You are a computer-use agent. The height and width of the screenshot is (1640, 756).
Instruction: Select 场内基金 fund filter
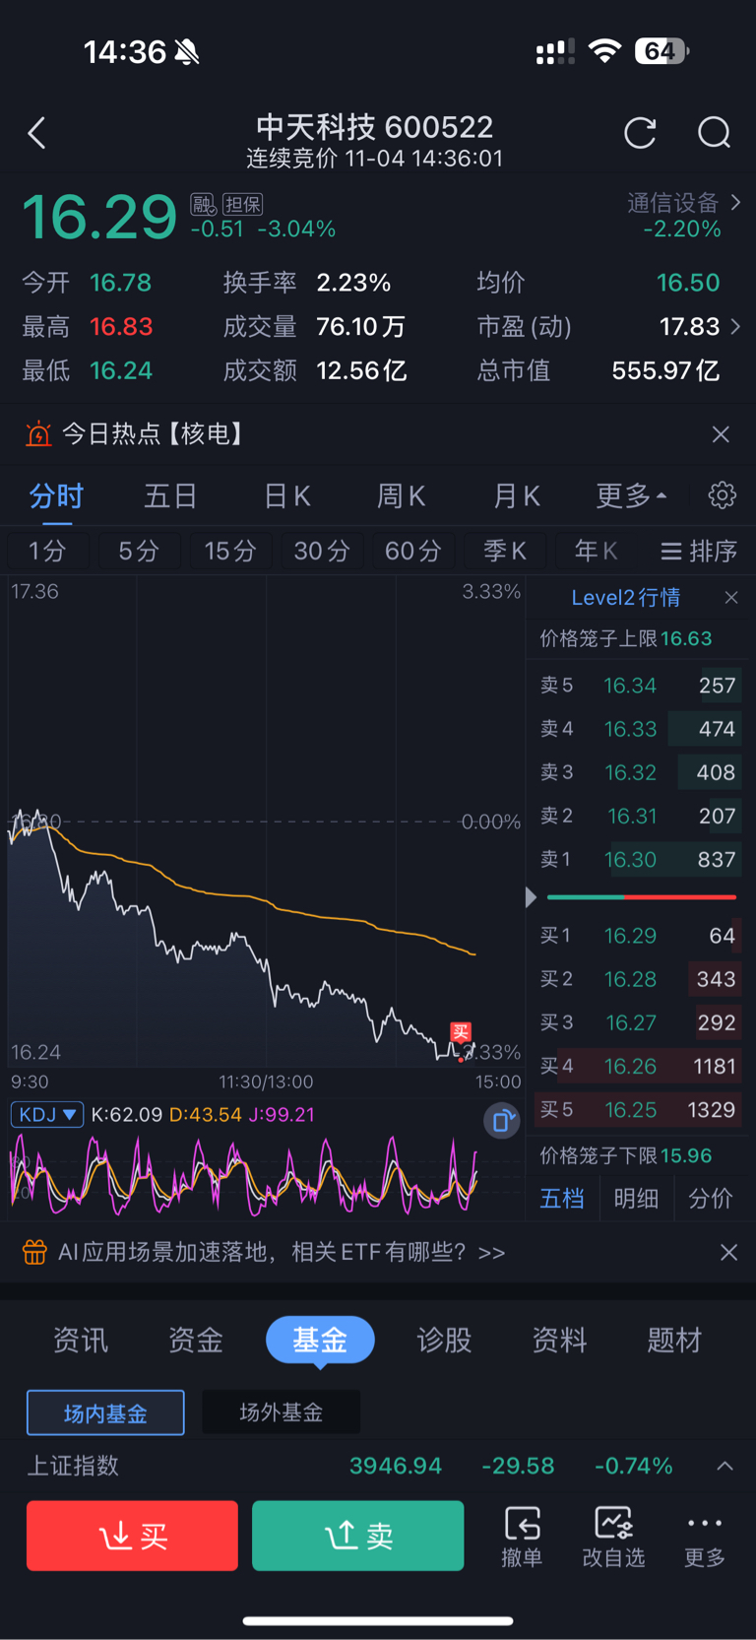tap(105, 1412)
